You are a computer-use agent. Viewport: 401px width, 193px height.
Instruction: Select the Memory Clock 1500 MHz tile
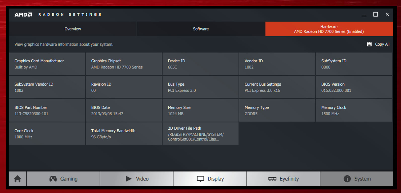click(354, 110)
